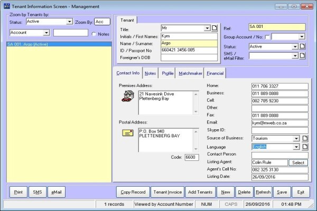Viewport: 317px width, 211px height.
Task: Switch to the Financial tab
Action: click(x=215, y=73)
